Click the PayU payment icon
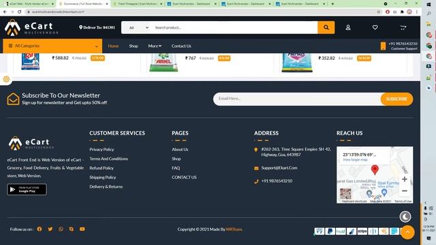The width and height of the screenshot is (436, 245). (x=341, y=231)
